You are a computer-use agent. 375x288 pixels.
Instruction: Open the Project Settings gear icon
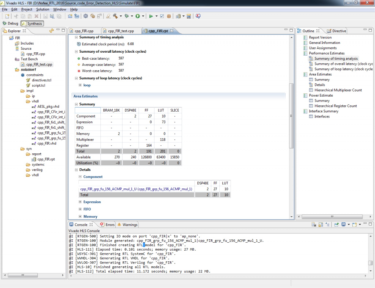[x=86, y=16]
